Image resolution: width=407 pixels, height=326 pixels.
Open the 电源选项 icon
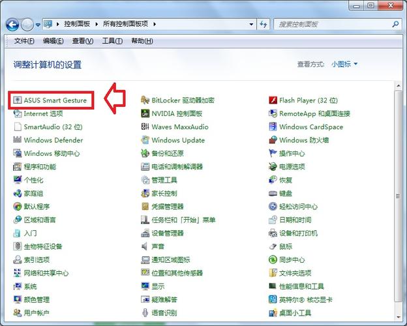click(x=273, y=166)
